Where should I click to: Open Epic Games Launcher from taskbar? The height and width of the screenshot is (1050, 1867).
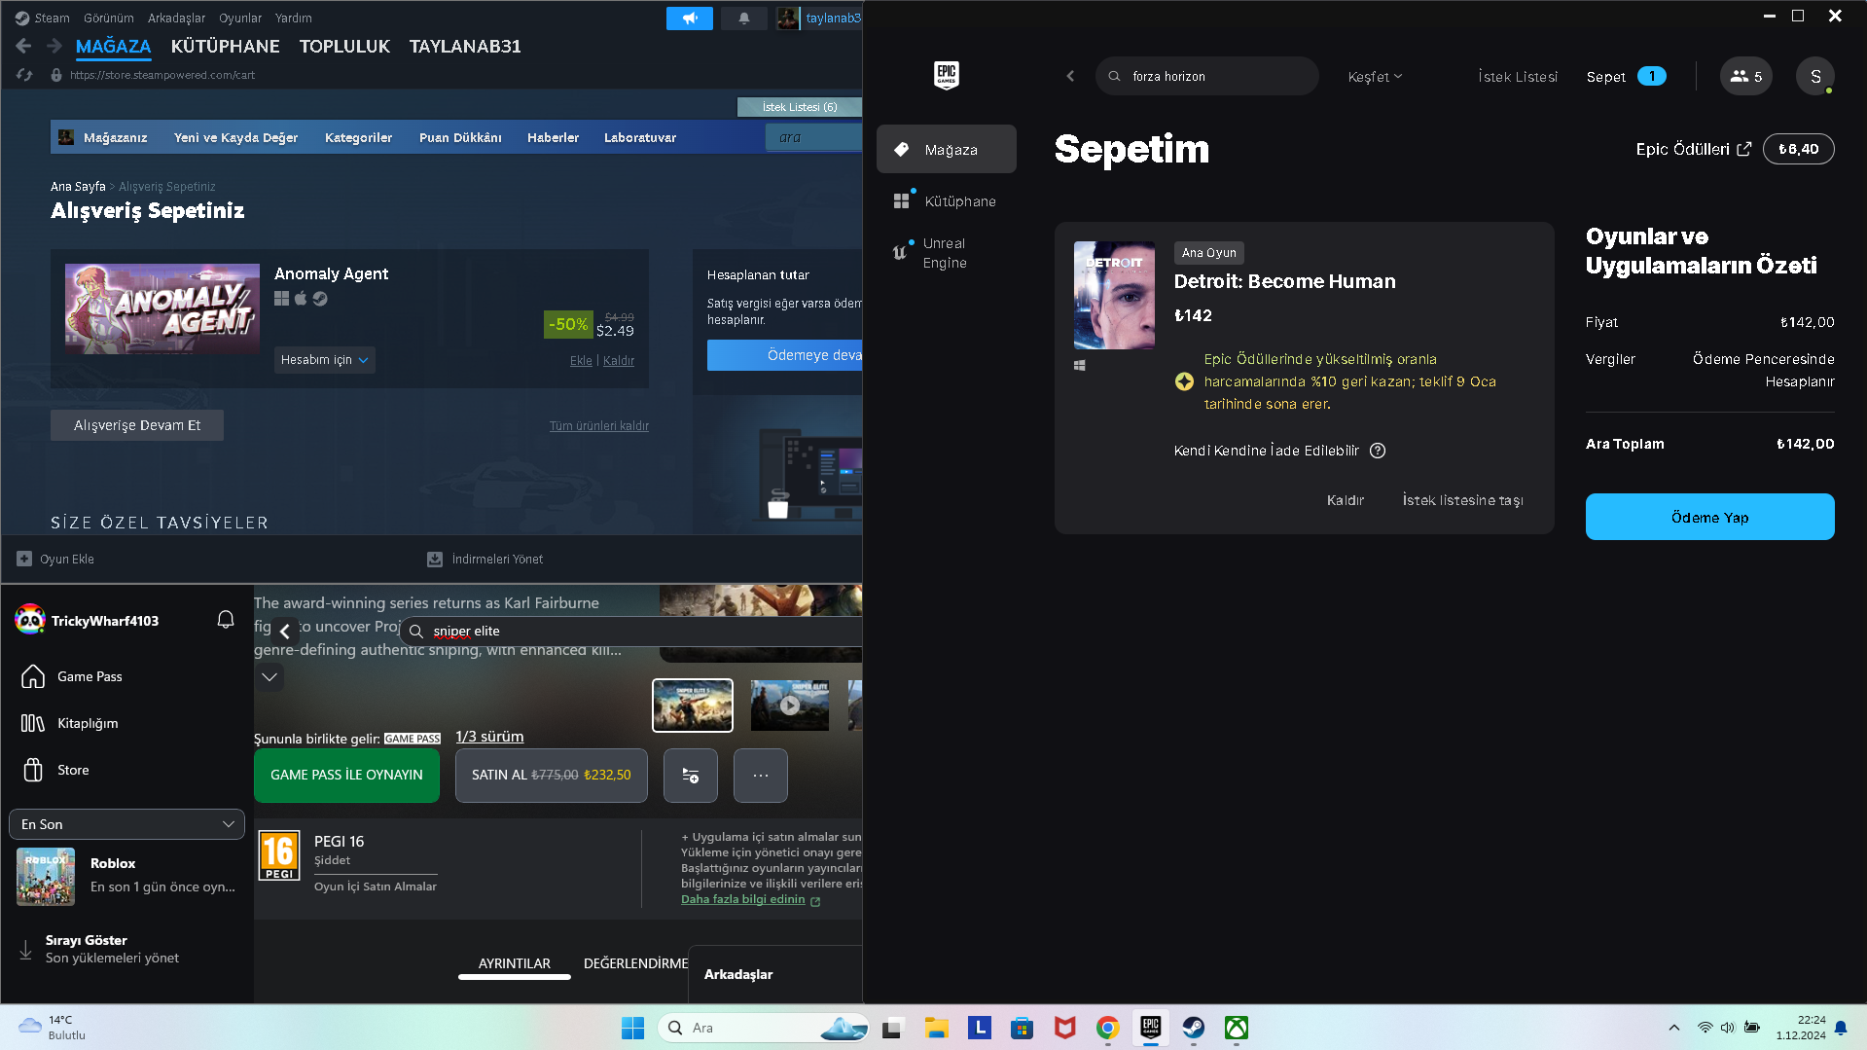coord(1151,1028)
